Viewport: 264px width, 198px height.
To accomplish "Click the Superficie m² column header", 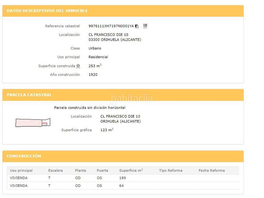I will point(131,171).
